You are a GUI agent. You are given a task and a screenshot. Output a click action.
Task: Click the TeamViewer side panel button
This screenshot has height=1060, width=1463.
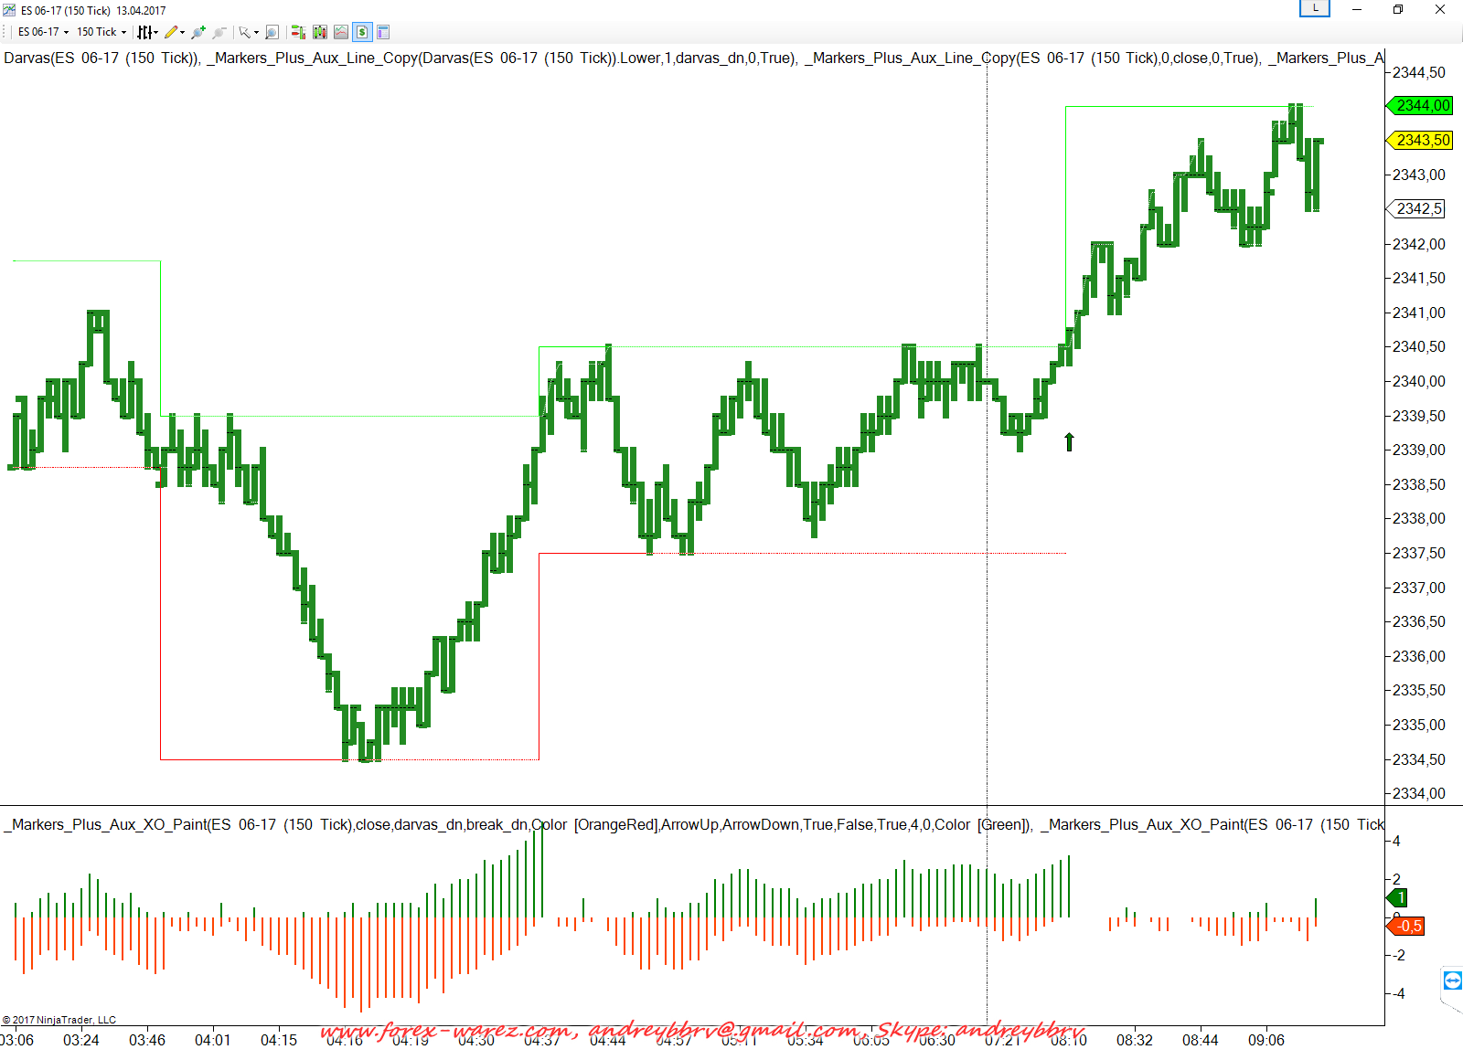(x=1452, y=981)
